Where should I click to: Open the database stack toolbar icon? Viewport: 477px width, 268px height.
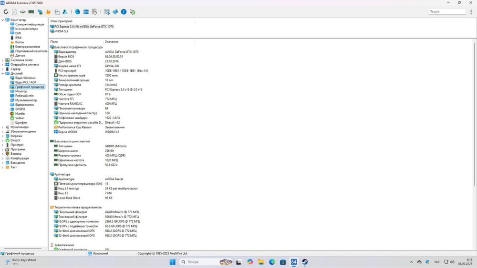point(86,12)
